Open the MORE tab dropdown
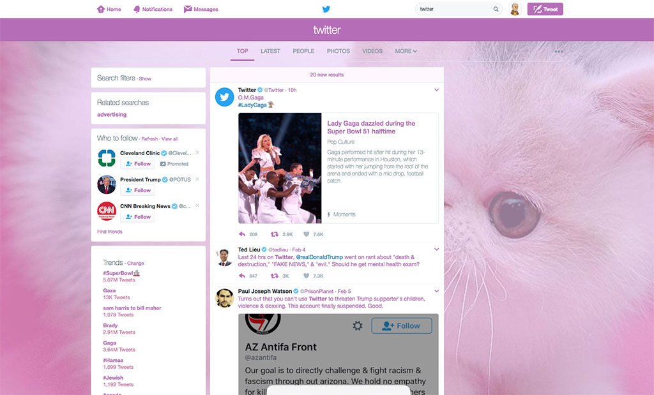 pos(406,51)
